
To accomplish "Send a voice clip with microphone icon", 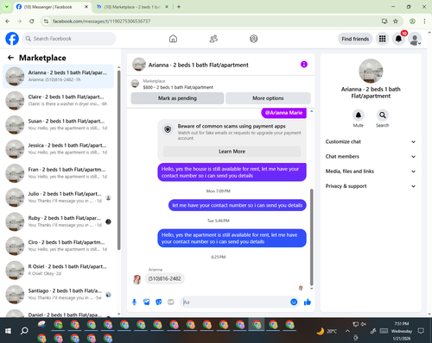I will 134,302.
